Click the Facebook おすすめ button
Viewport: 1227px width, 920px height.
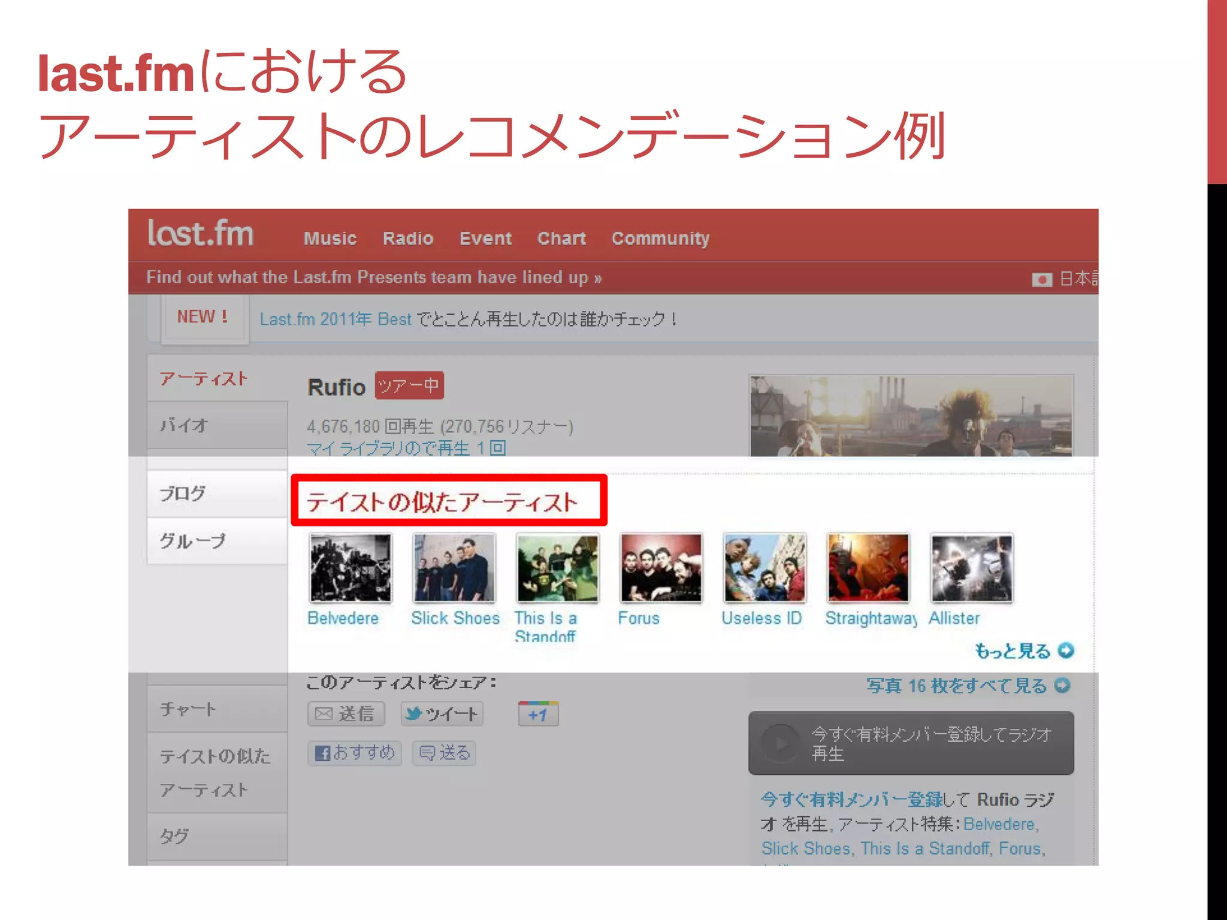pos(355,753)
